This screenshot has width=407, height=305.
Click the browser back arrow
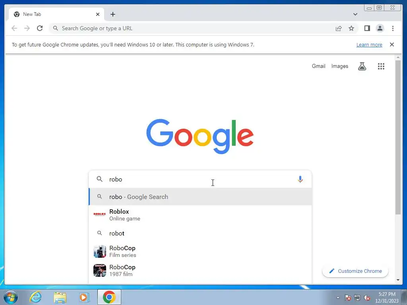(14, 28)
